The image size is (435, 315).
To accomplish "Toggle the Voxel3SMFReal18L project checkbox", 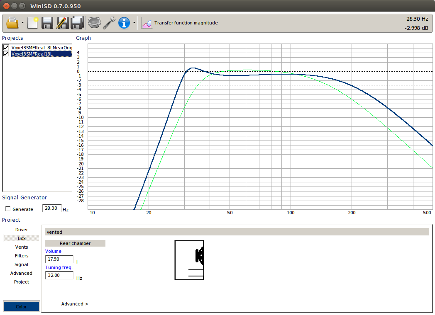I will pos(6,54).
